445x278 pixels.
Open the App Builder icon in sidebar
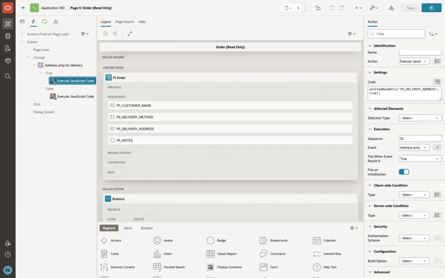point(8,24)
